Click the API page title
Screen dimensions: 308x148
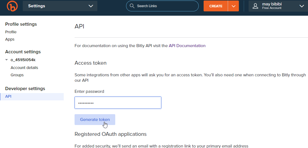point(79,26)
